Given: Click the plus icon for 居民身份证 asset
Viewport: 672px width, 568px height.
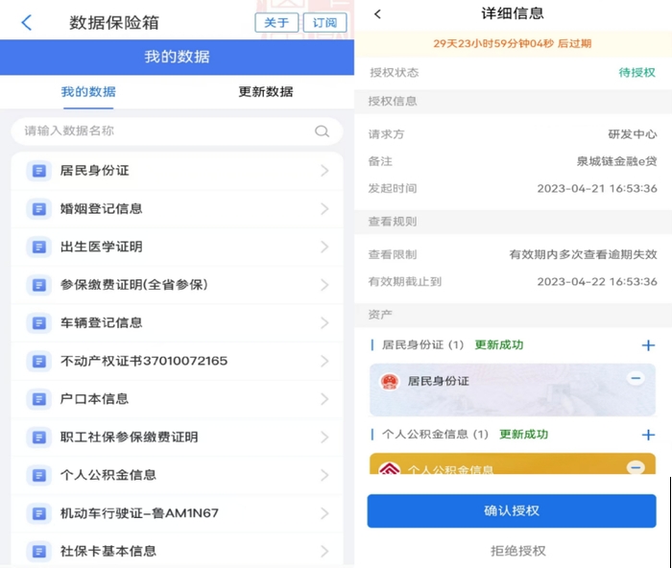Looking at the screenshot, I should pyautogui.click(x=648, y=345).
